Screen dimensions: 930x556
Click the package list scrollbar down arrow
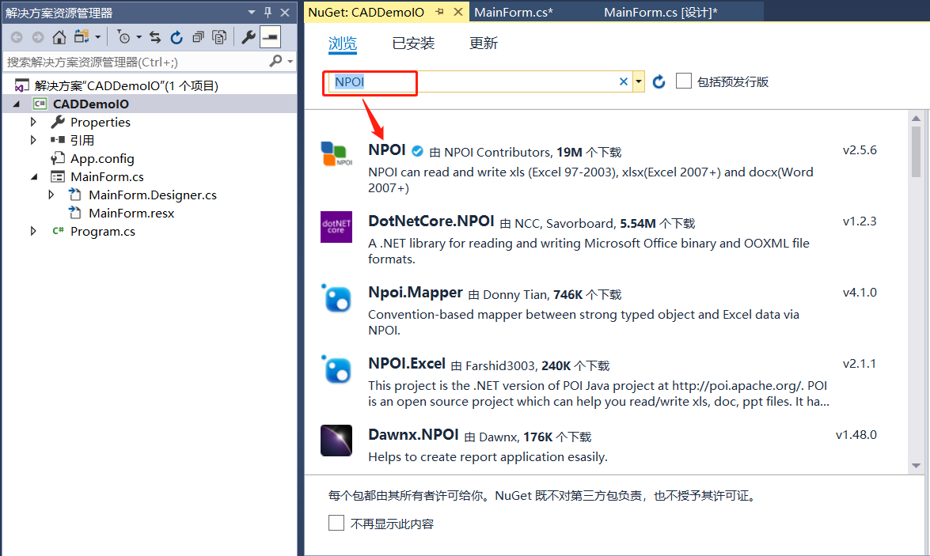[x=917, y=466]
